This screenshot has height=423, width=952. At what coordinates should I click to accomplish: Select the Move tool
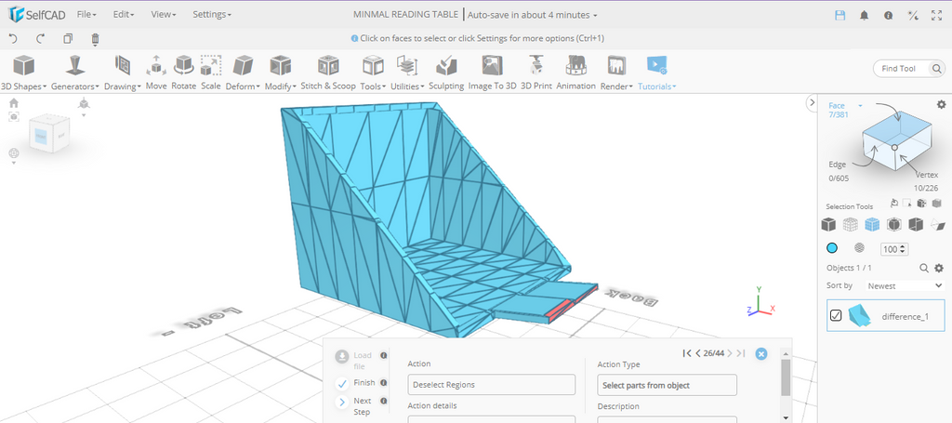point(156,73)
